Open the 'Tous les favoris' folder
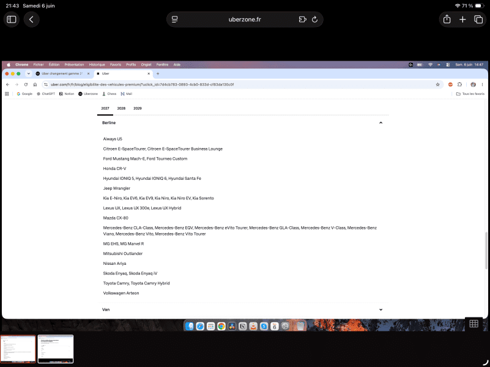The height and width of the screenshot is (367, 490). tap(470, 94)
